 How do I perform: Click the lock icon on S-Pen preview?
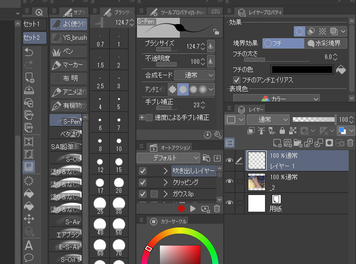click(216, 32)
